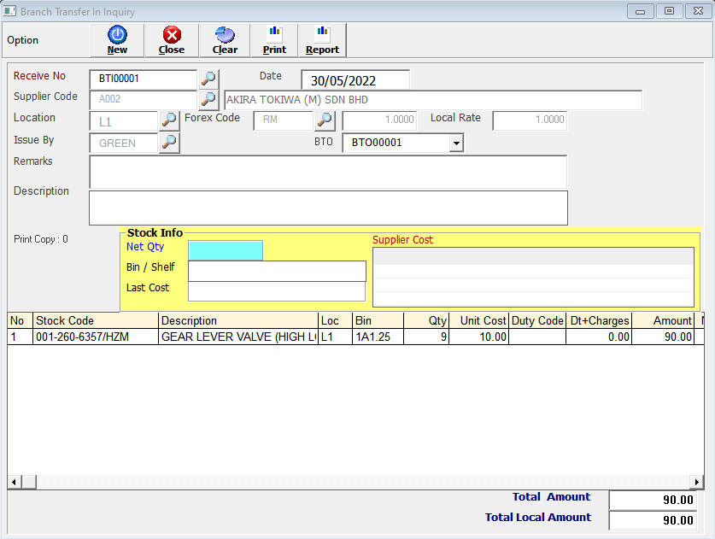Click into the Remarks text box
715x539 pixels.
point(328,172)
